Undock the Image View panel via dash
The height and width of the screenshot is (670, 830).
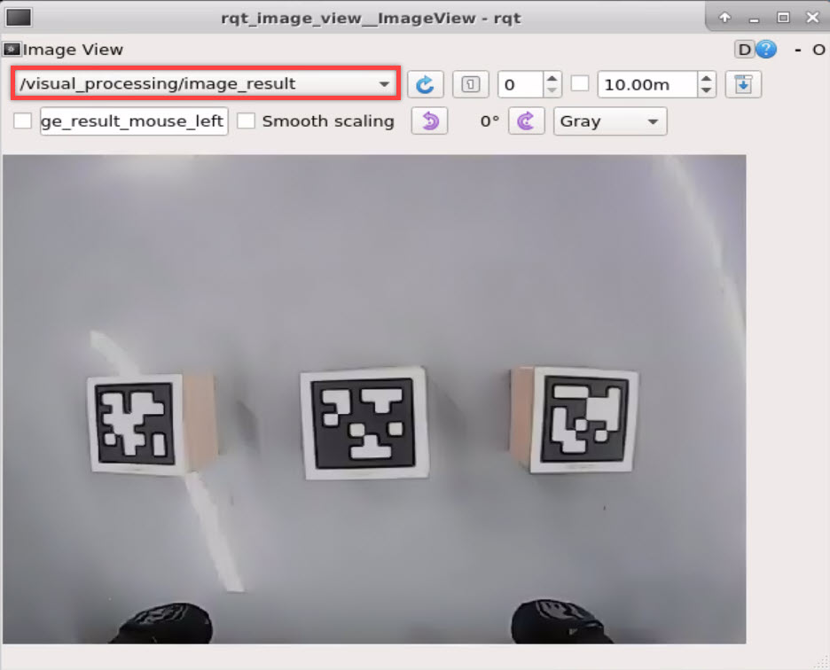coord(798,51)
